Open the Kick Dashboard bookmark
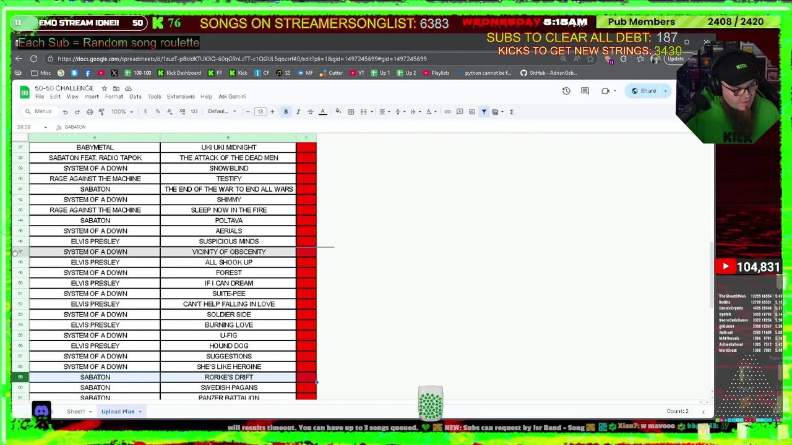This screenshot has width=792, height=445. point(179,73)
